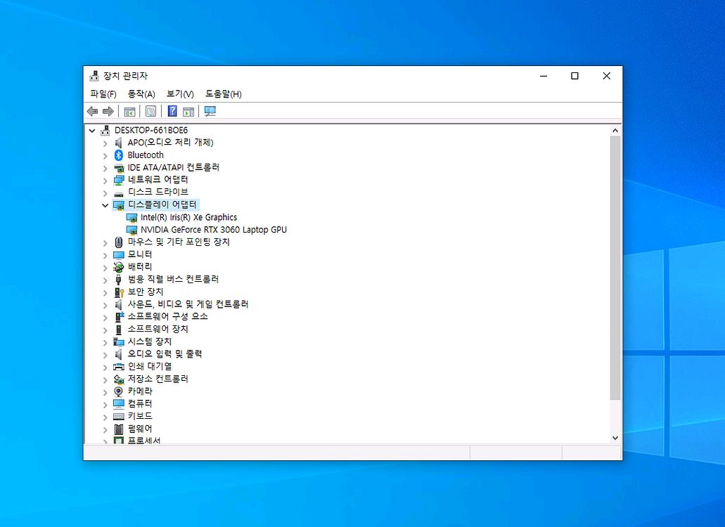725x527 pixels.
Task: Click the 모니터 icon
Action: [119, 254]
